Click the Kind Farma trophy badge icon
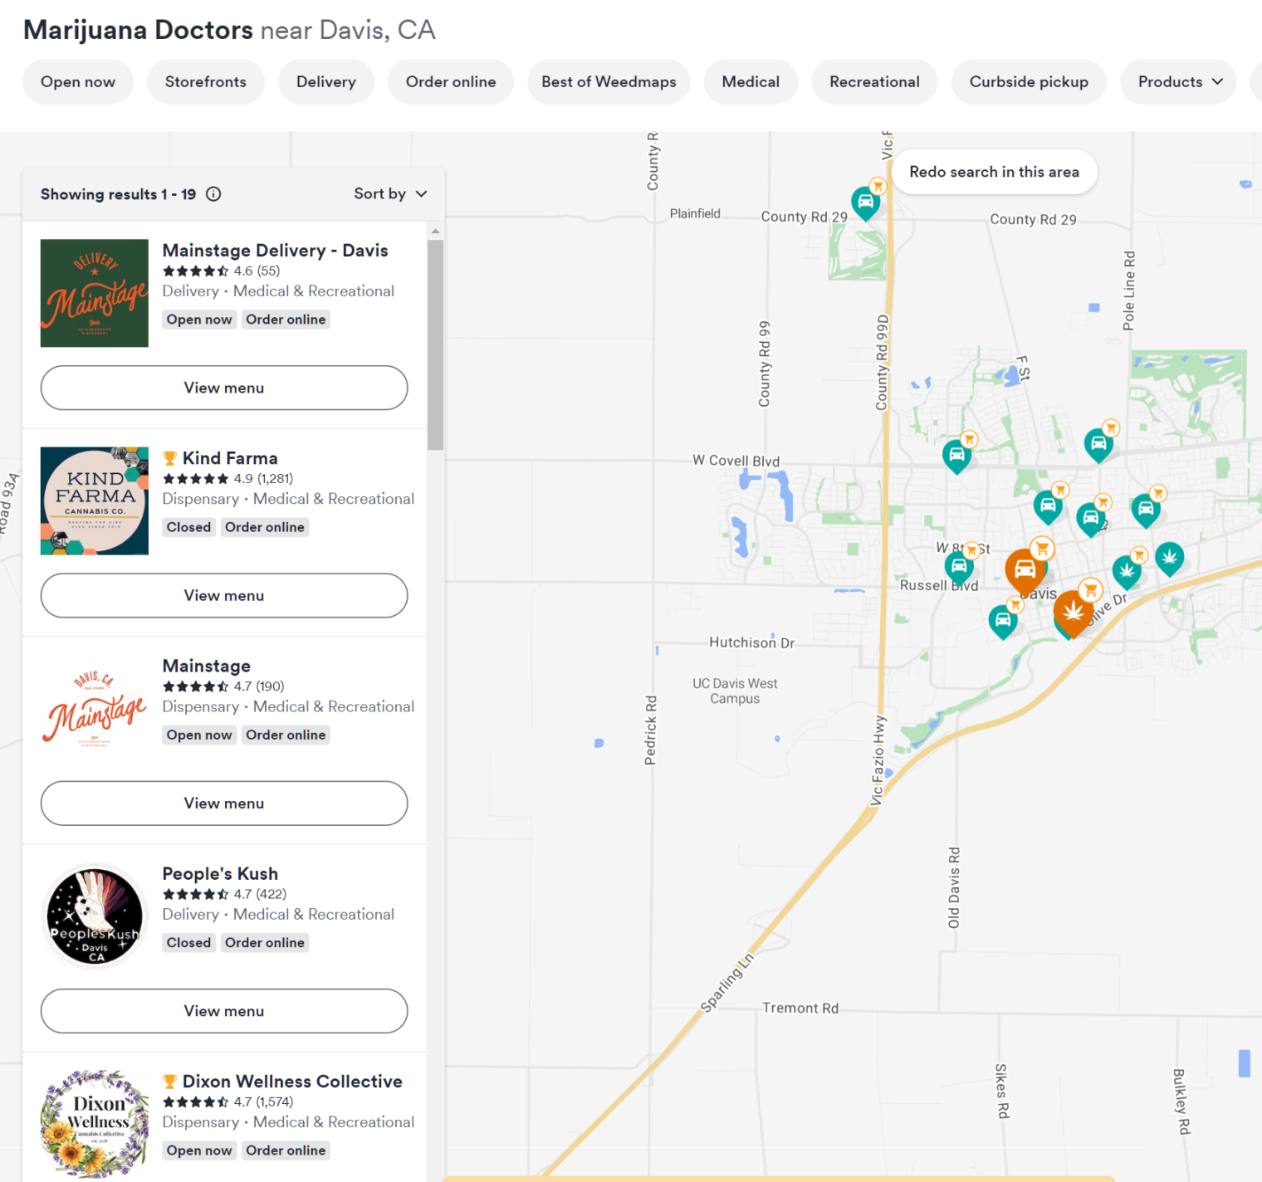The width and height of the screenshot is (1262, 1182). tap(169, 458)
